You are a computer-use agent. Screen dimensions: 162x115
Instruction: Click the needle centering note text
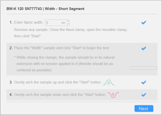tap(64, 64)
